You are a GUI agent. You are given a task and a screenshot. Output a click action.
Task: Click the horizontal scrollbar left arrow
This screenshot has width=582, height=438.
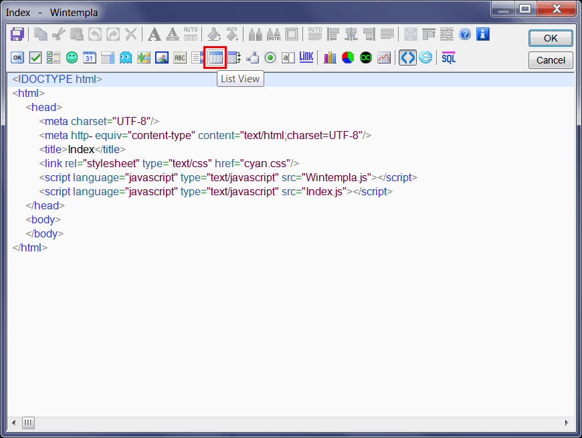(x=14, y=423)
